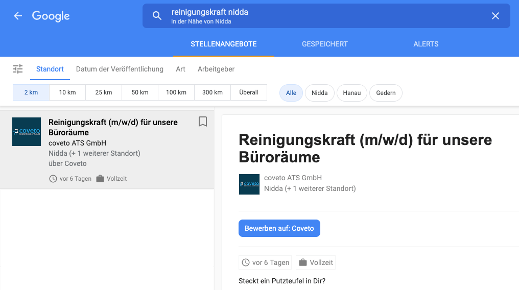This screenshot has width=519, height=290.
Task: Filter by the Nidda chip
Action: tap(319, 93)
